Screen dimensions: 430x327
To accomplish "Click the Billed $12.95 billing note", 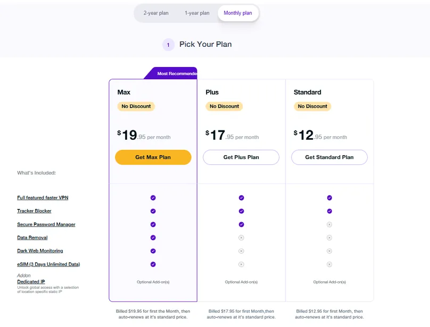I will (x=329, y=314).
